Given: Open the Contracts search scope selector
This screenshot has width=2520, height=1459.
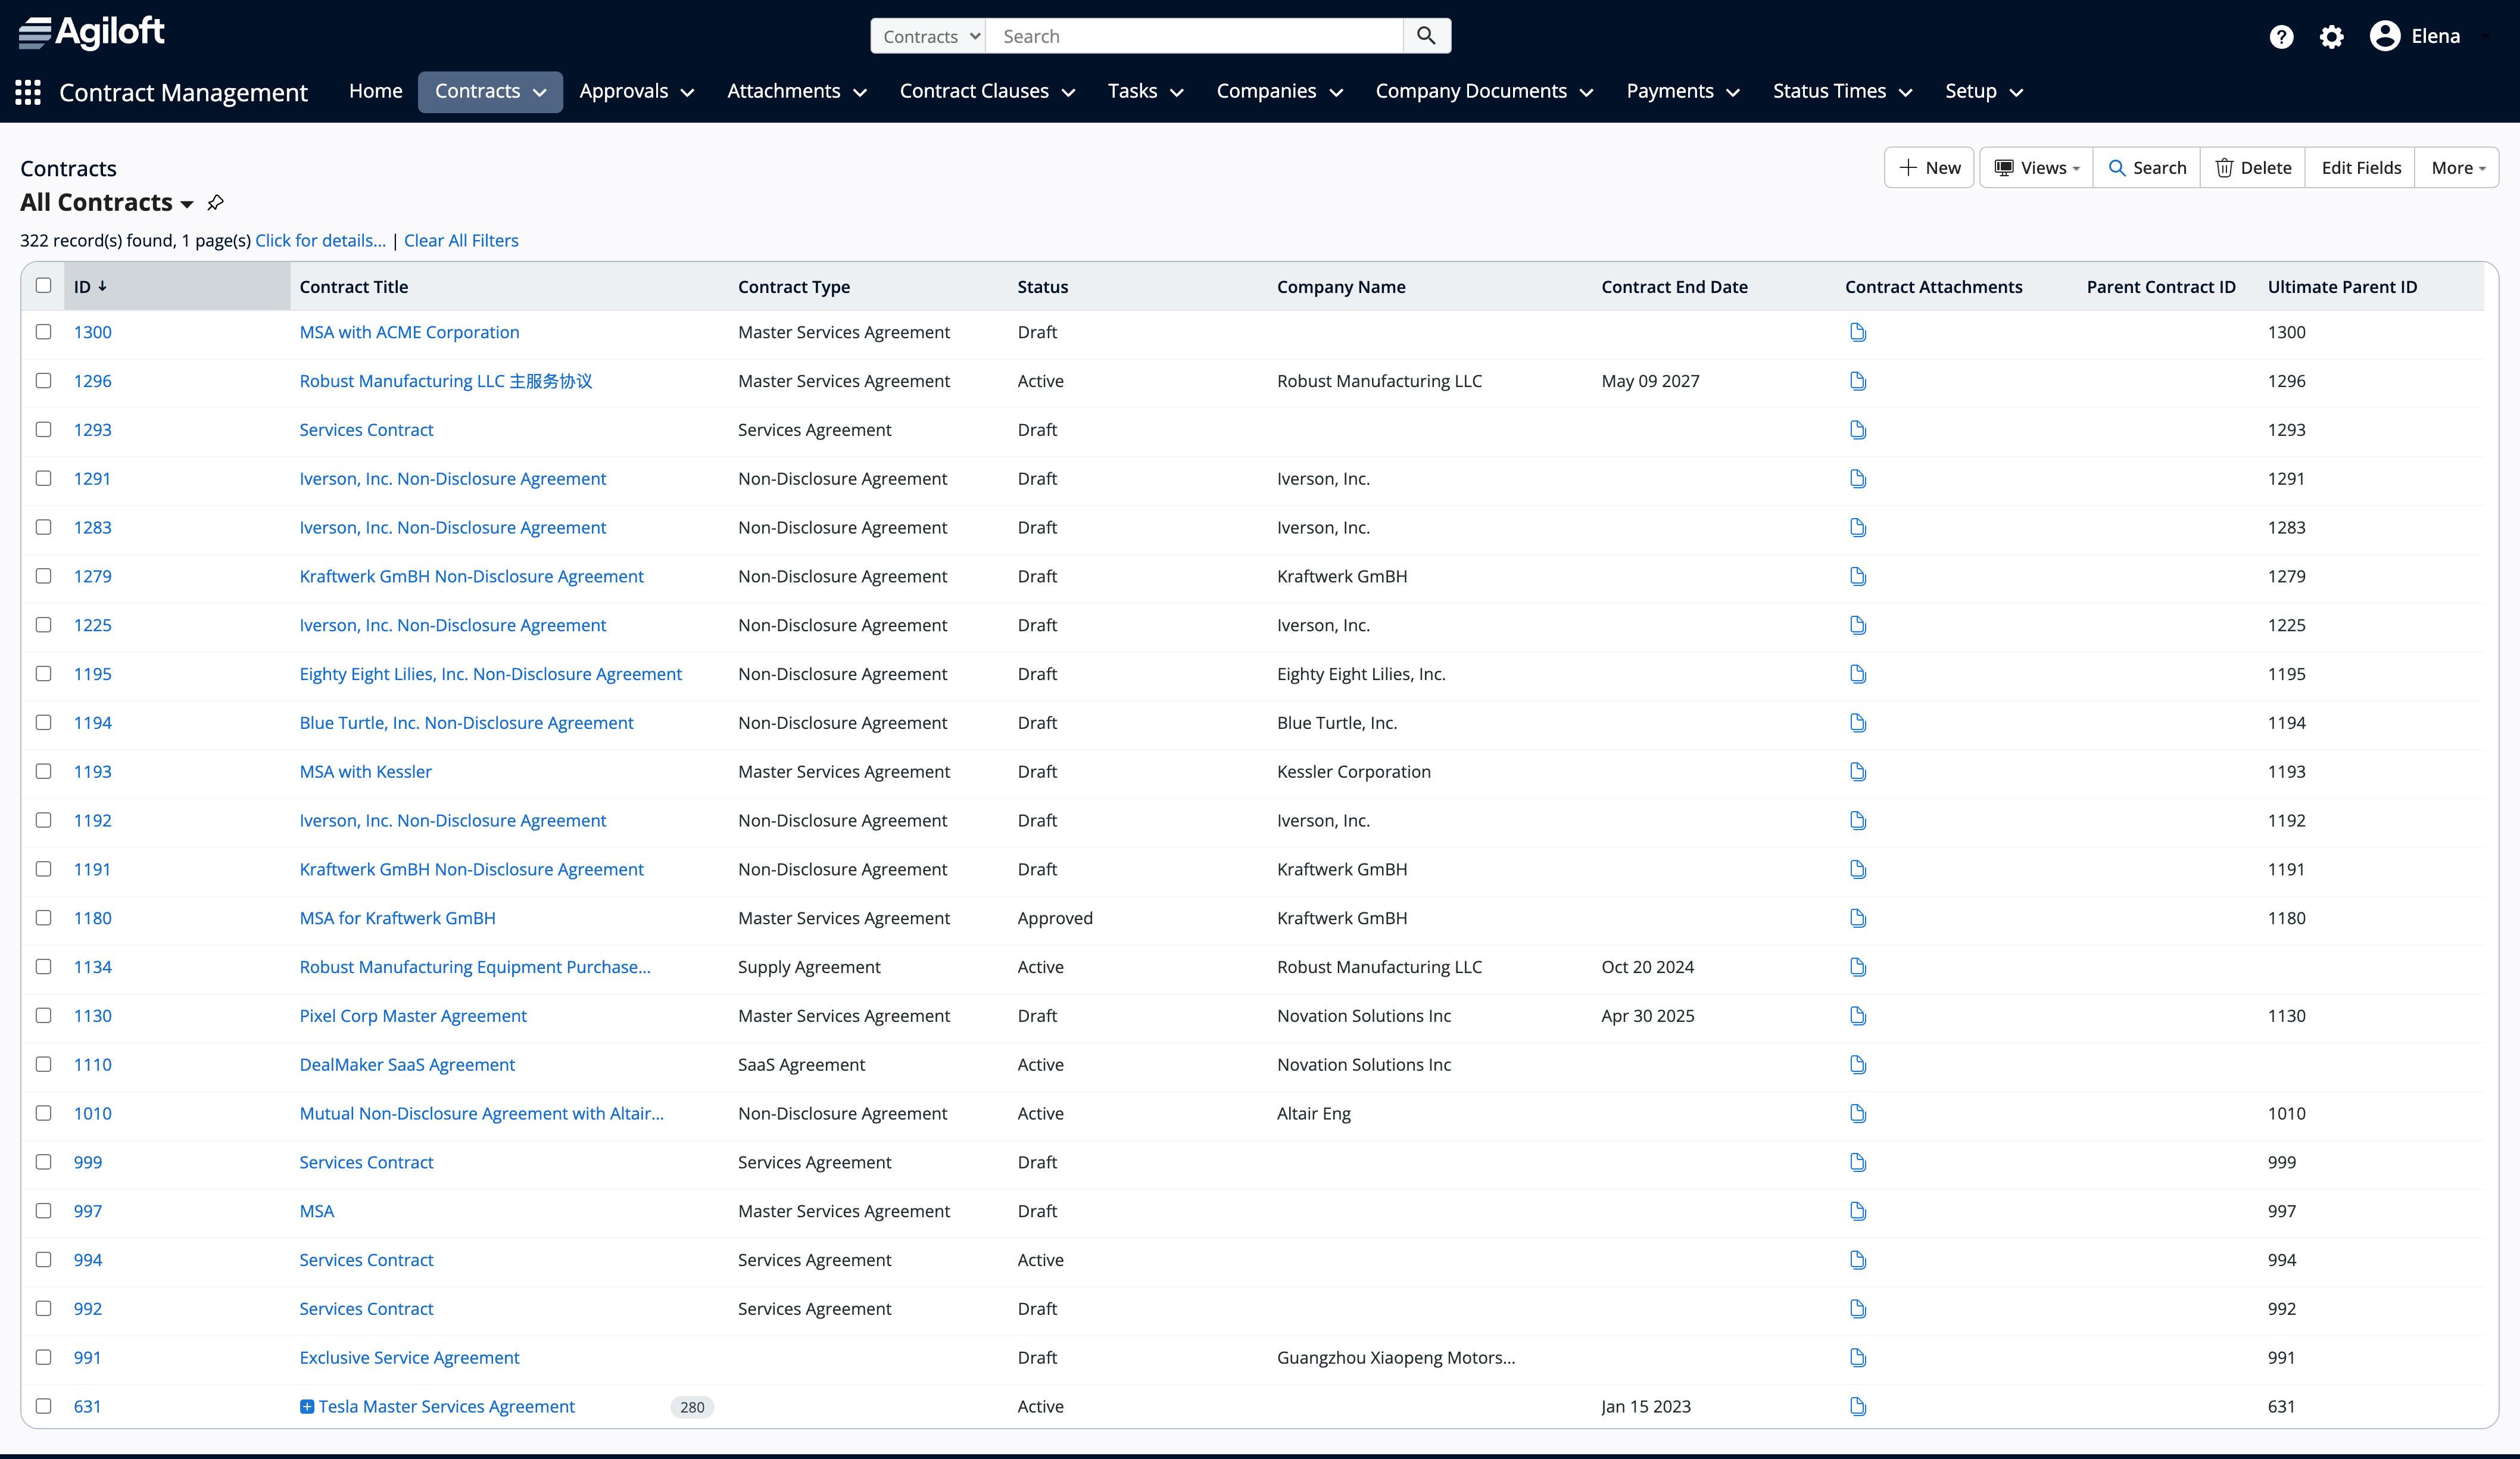Looking at the screenshot, I should (x=927, y=35).
